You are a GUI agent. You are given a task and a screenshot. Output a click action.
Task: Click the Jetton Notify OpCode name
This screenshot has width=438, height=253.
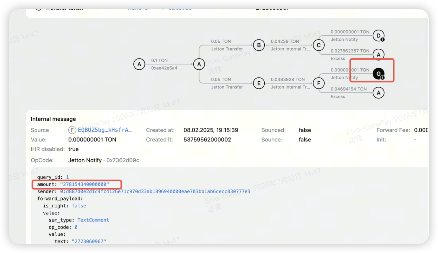pyautogui.click(x=85, y=160)
